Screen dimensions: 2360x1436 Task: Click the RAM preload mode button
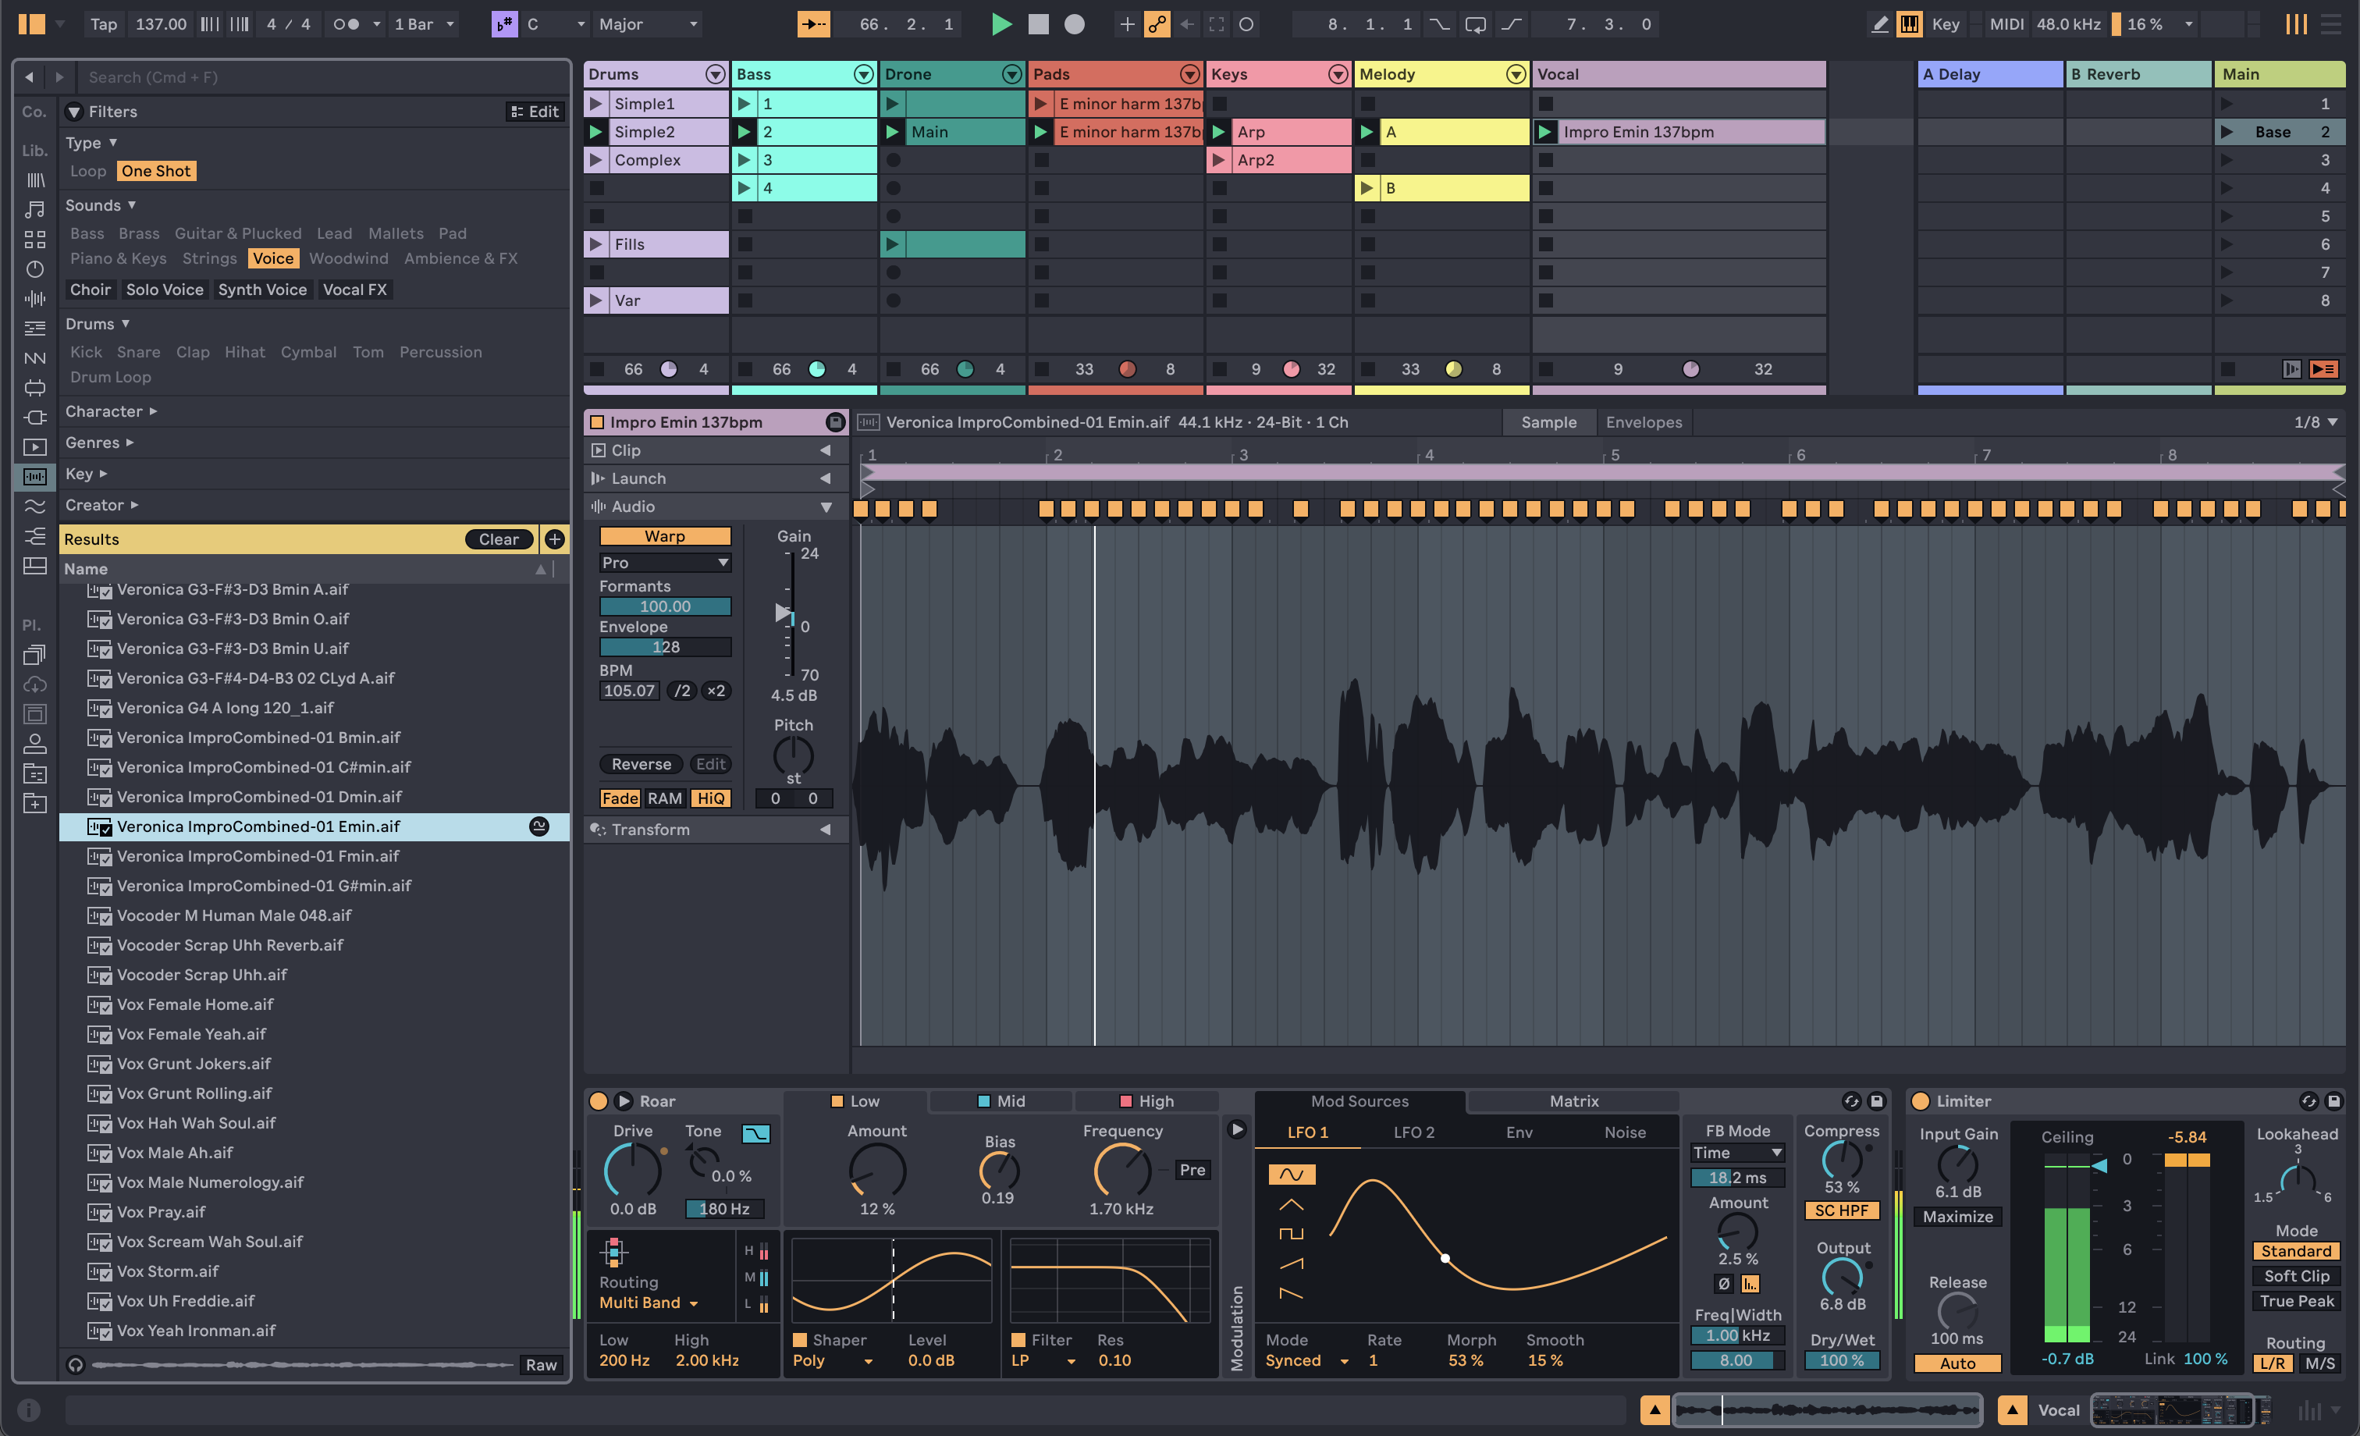(x=664, y=795)
